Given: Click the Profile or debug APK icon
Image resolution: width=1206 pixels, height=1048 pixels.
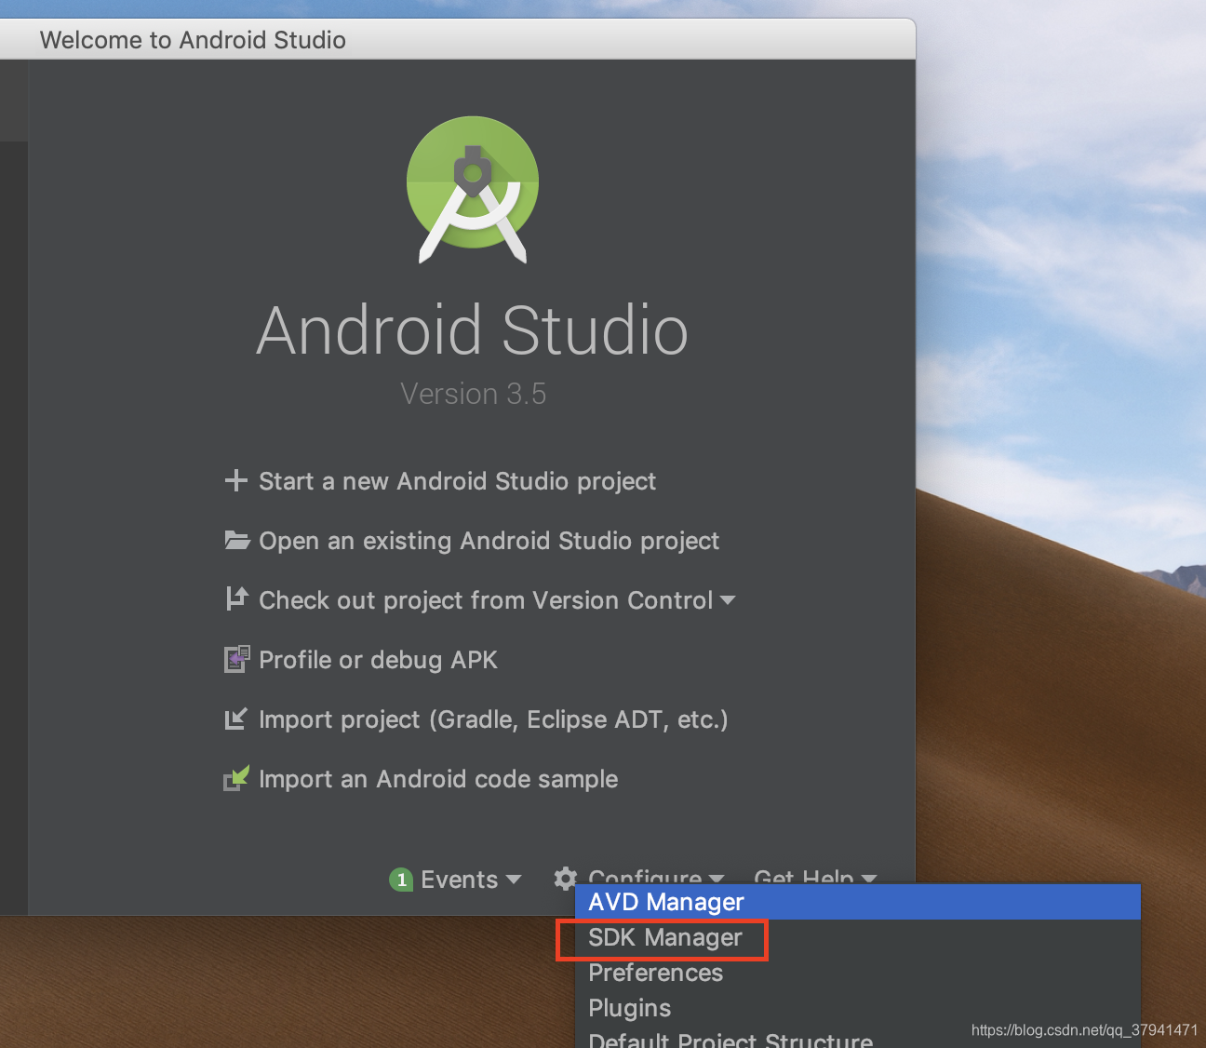Looking at the screenshot, I should (237, 659).
